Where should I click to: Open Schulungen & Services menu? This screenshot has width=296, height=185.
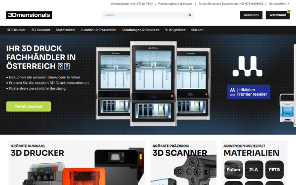141,30
